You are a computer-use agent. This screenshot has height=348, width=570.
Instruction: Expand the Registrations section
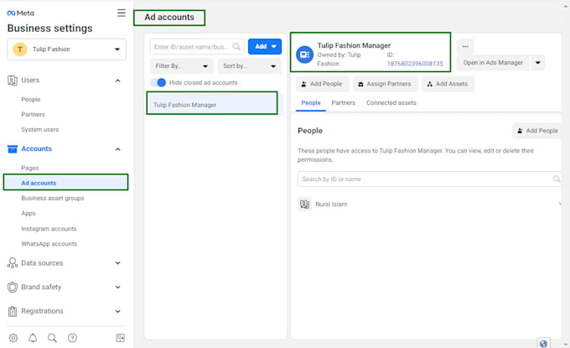pos(118,311)
